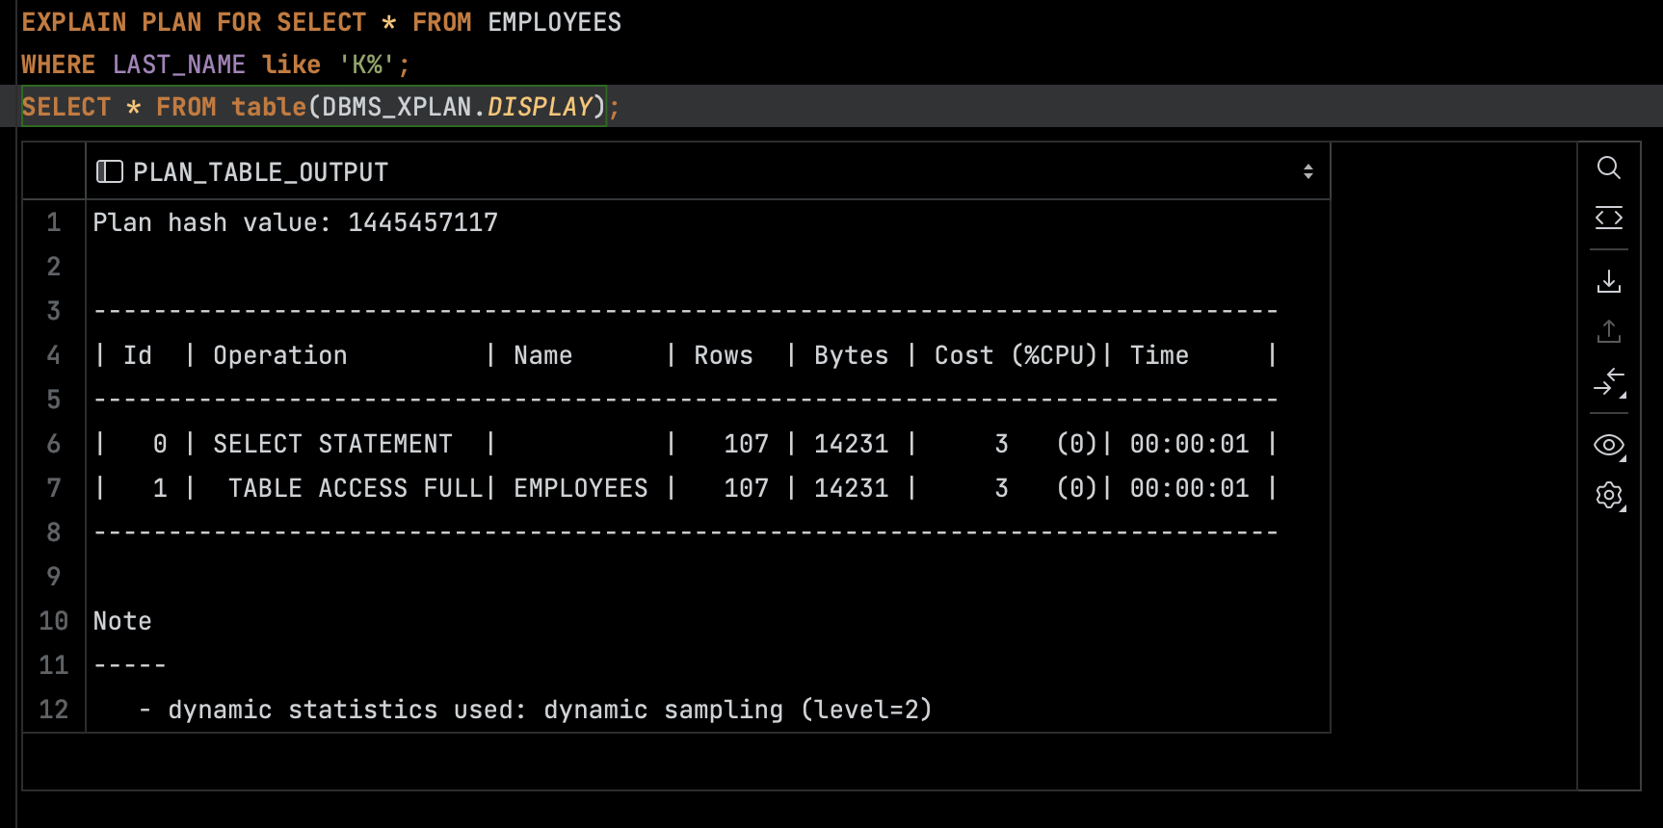Sort by PLAN_TABLE_OUTPUT column arrows
Screen dimensions: 1663x828
point(1307,171)
